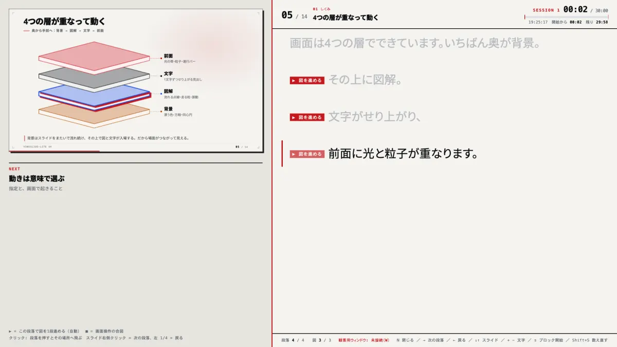The width and height of the screenshot is (617, 347).
Task: Click the red progress bar under the slide preview
Action: 54,151
